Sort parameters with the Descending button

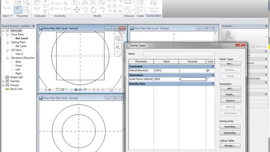[229, 133]
